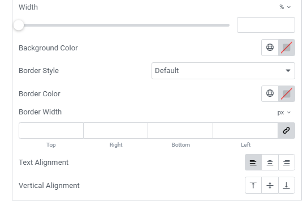Align text to the center
The image size is (307, 205).
270,162
